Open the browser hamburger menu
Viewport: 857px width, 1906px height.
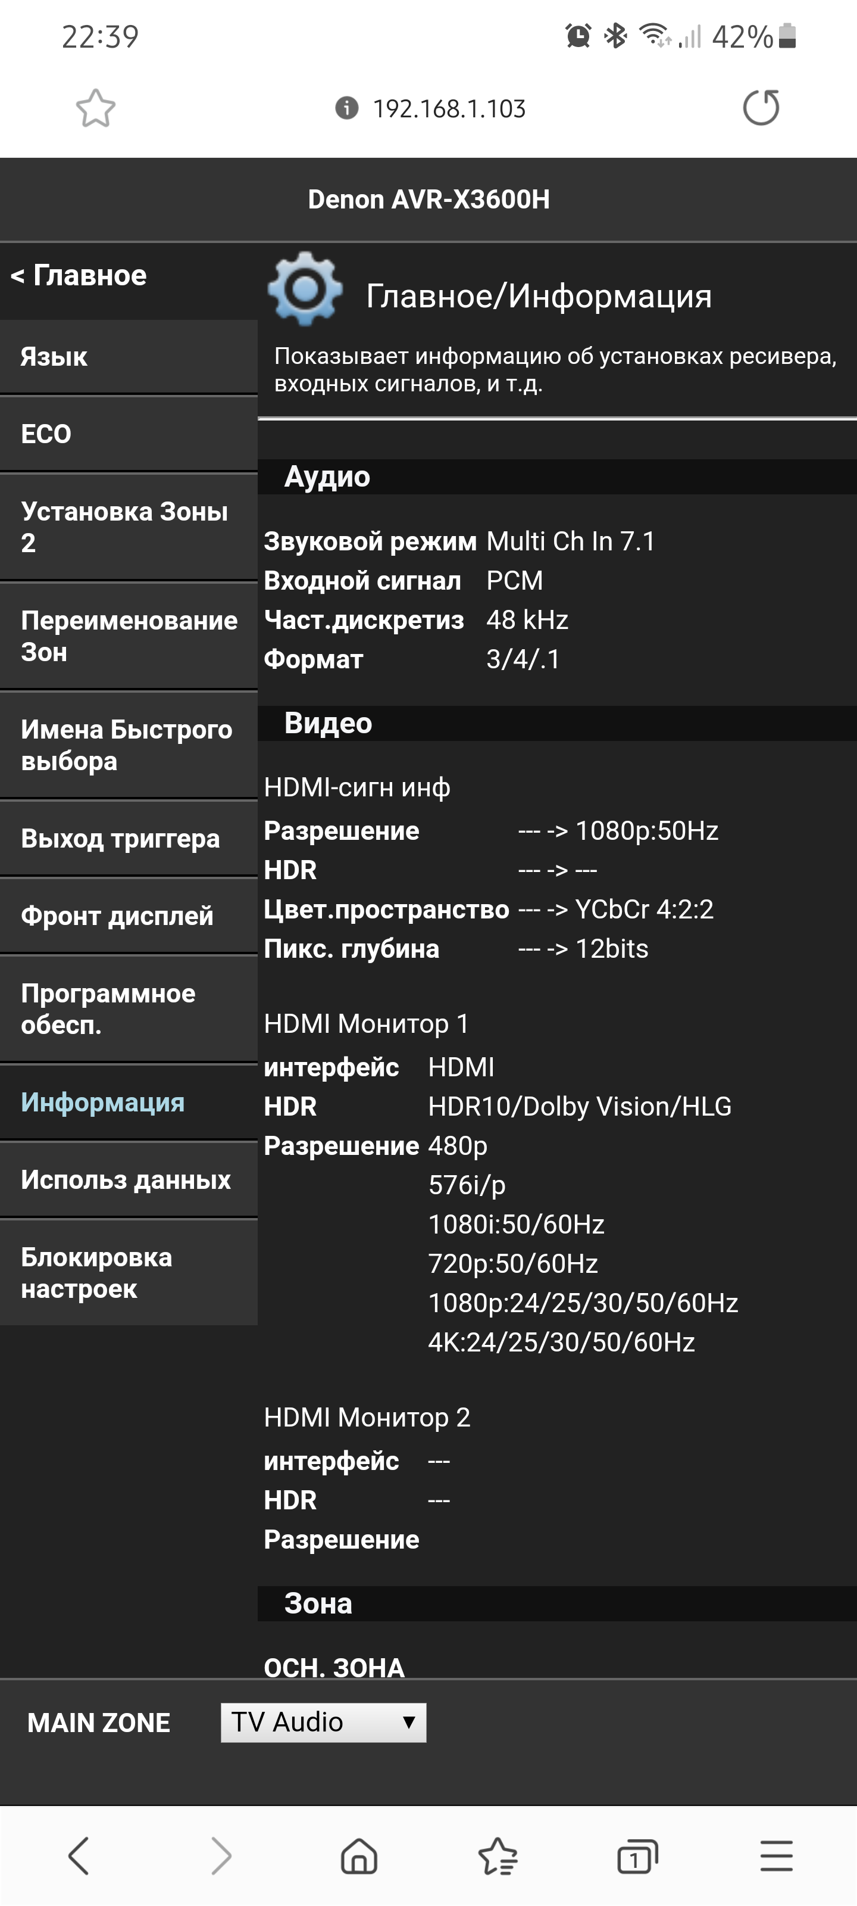click(777, 1856)
